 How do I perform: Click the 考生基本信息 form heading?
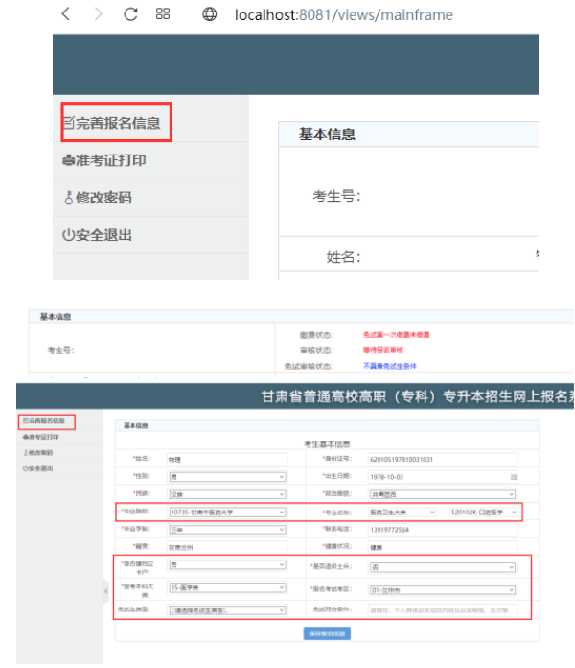(327, 444)
